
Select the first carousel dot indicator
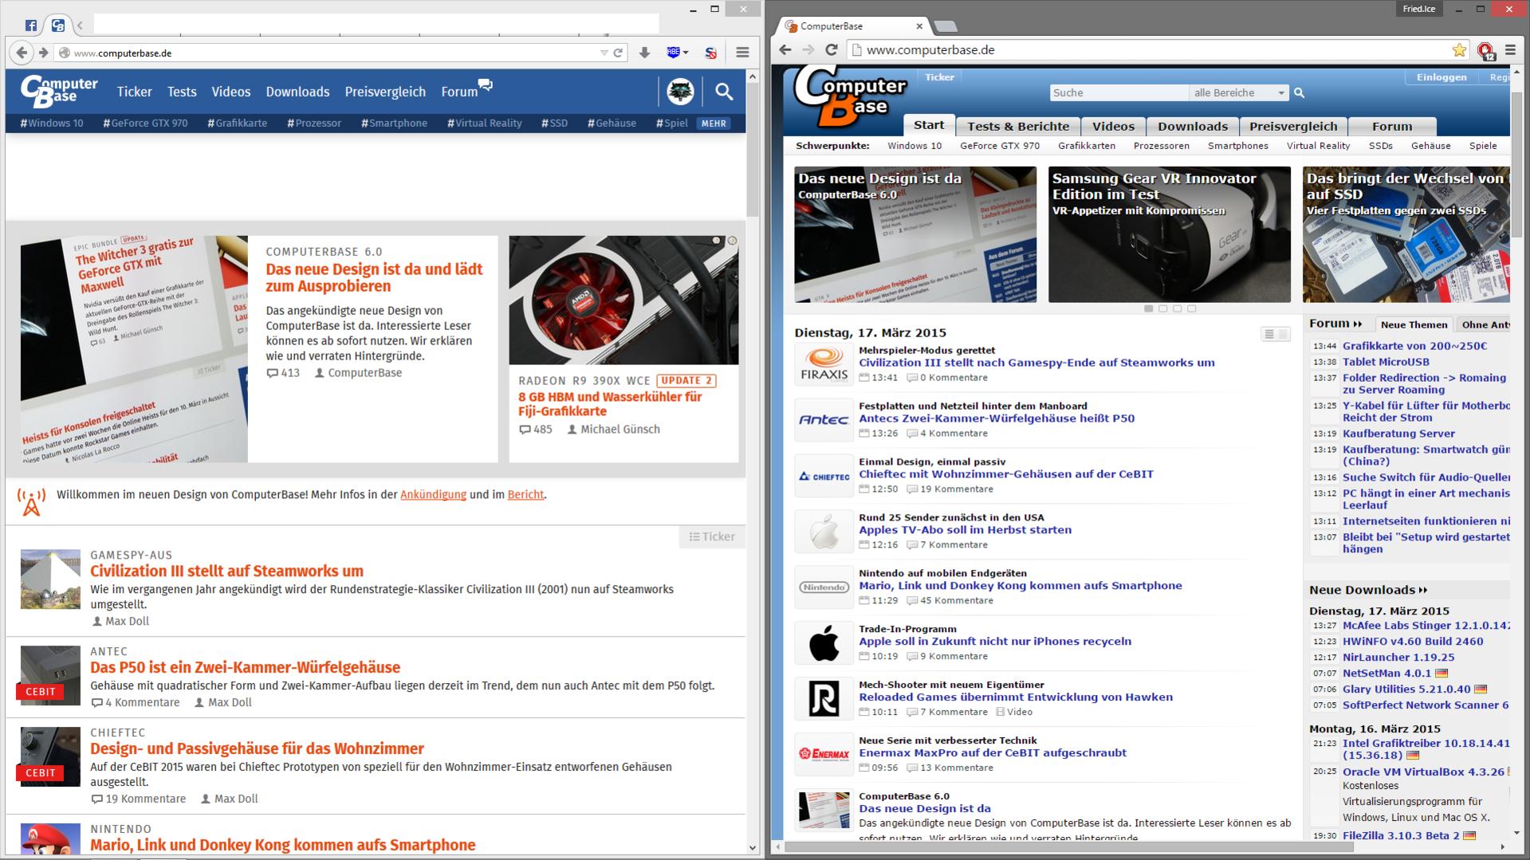[x=1149, y=308]
